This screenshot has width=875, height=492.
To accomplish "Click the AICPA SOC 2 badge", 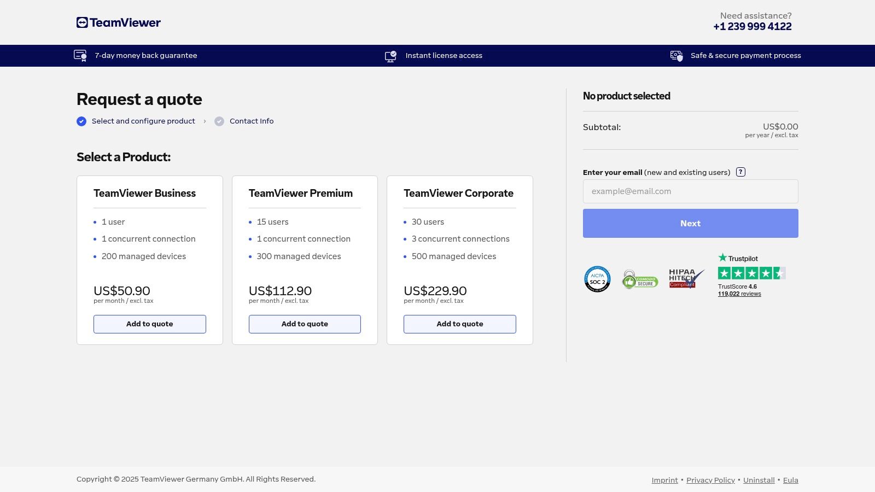I will click(597, 279).
